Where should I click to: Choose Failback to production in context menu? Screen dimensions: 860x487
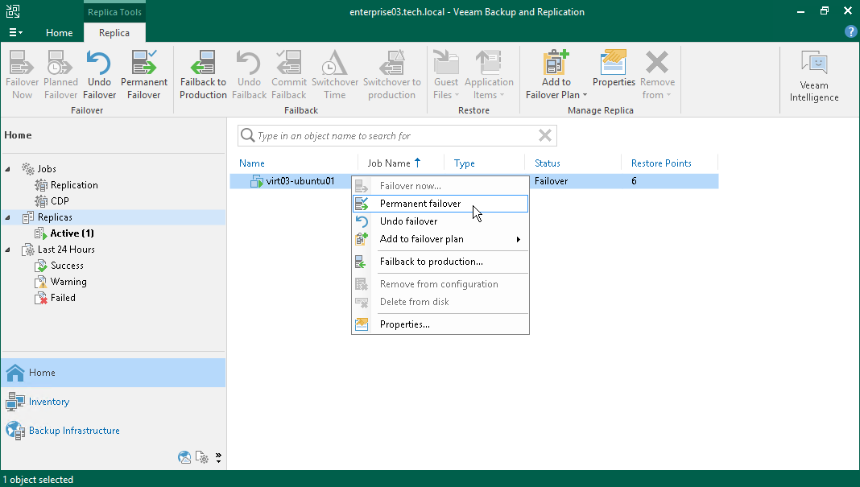pos(440,262)
